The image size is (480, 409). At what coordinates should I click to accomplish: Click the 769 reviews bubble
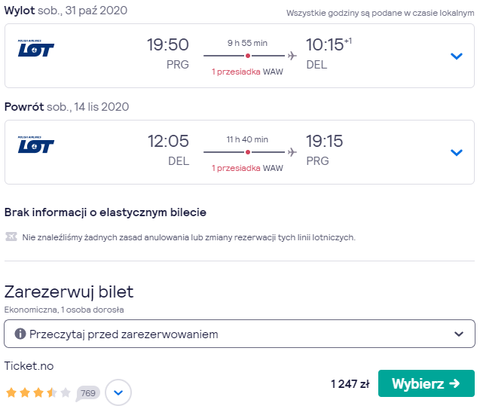point(88,393)
